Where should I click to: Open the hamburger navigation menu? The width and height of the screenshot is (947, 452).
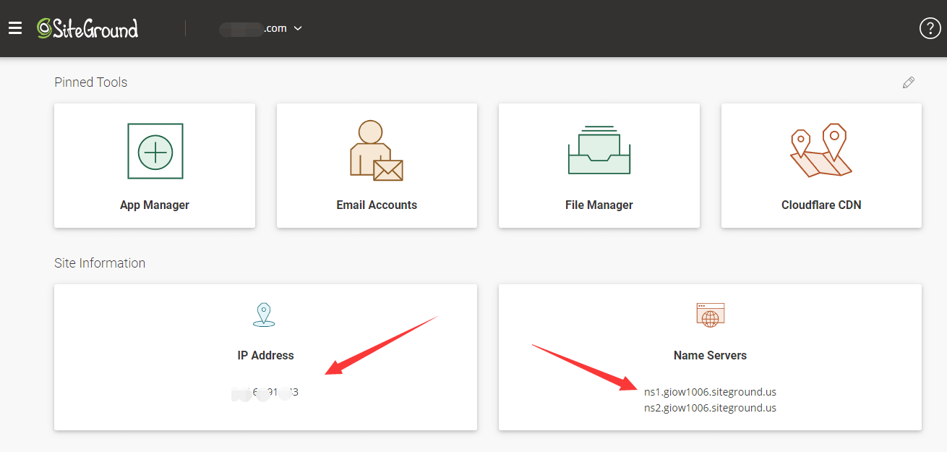pyautogui.click(x=15, y=28)
